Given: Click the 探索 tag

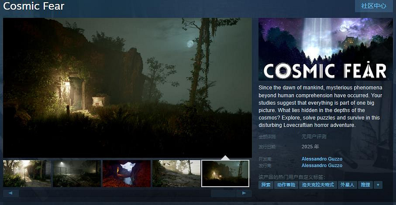Looking at the screenshot, I should coord(266,185).
